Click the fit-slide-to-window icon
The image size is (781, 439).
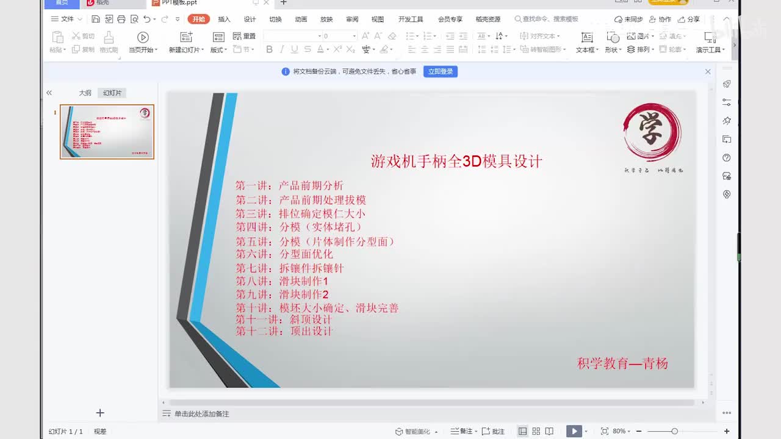coord(604,431)
